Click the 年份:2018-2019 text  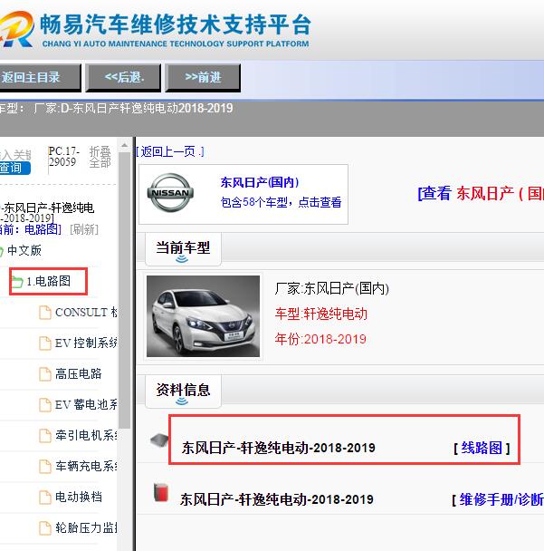(320, 339)
